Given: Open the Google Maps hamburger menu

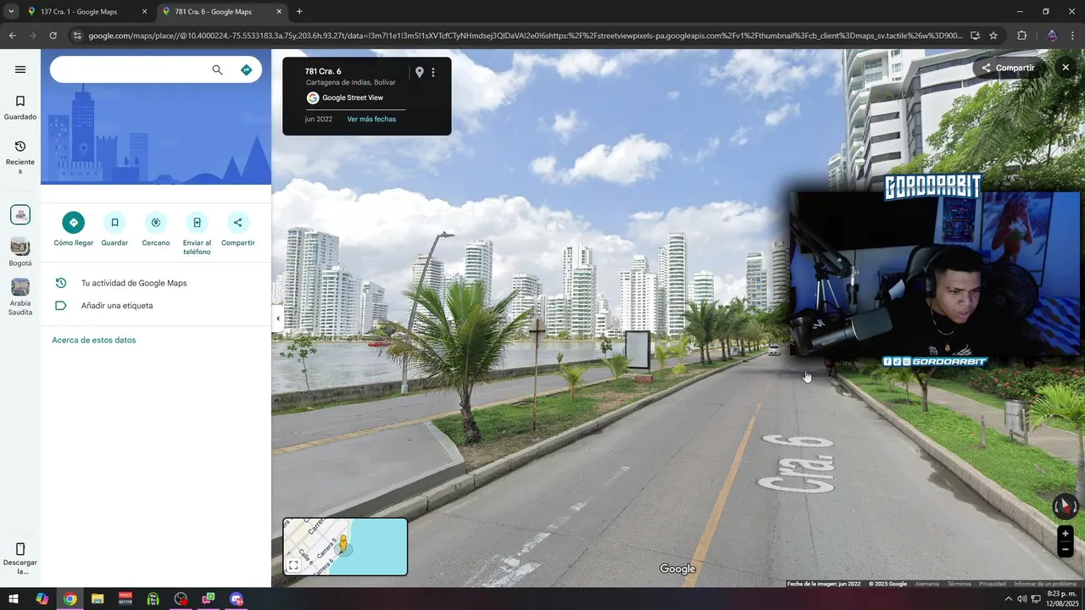Looking at the screenshot, I should click(20, 69).
